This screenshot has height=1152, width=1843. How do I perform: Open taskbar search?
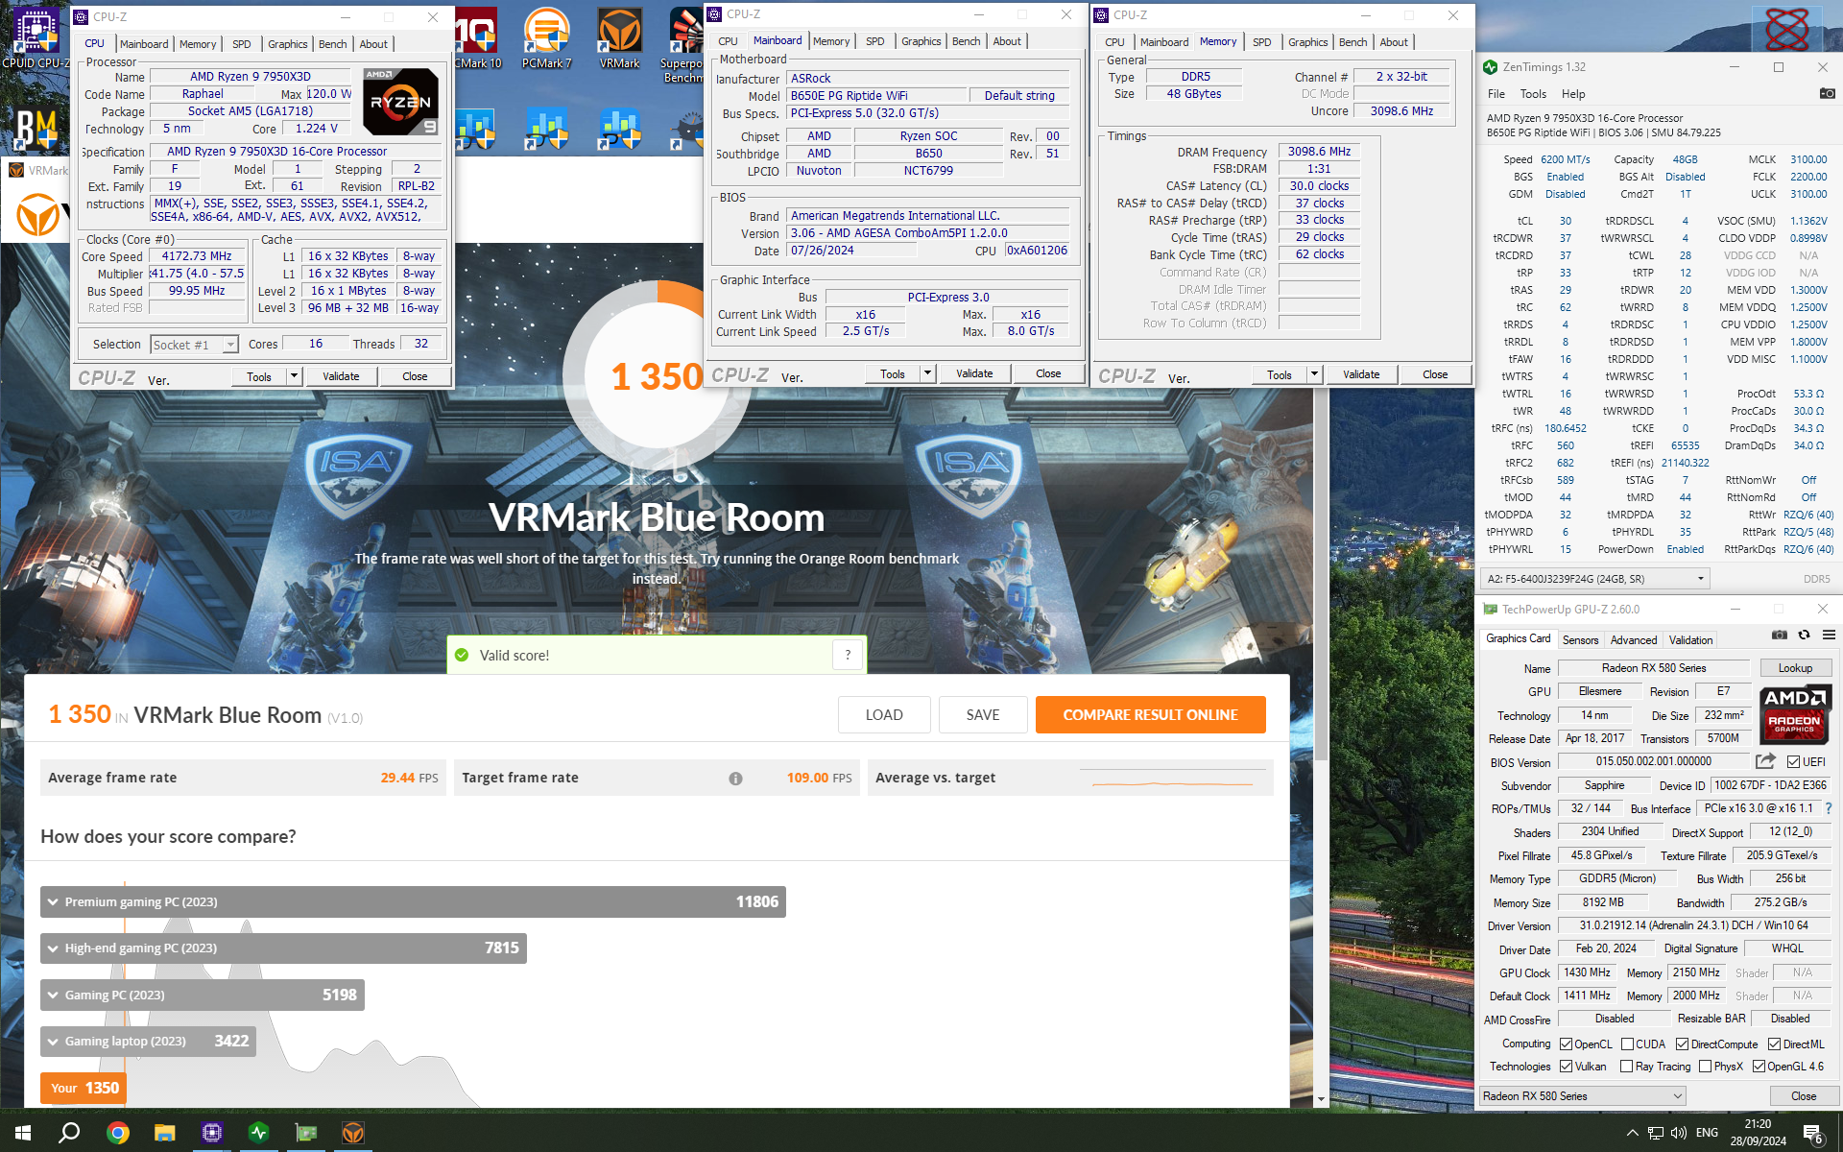[69, 1133]
